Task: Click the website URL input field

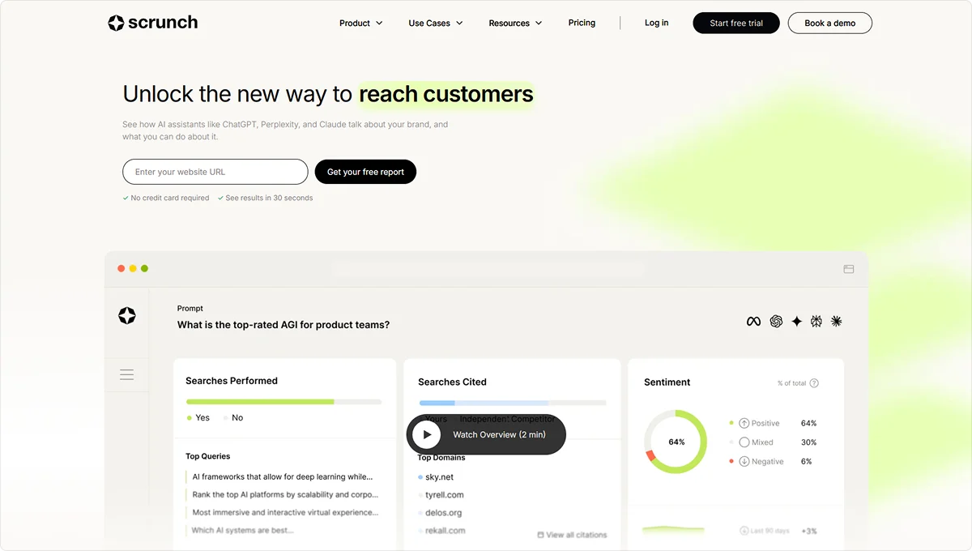Action: point(215,172)
